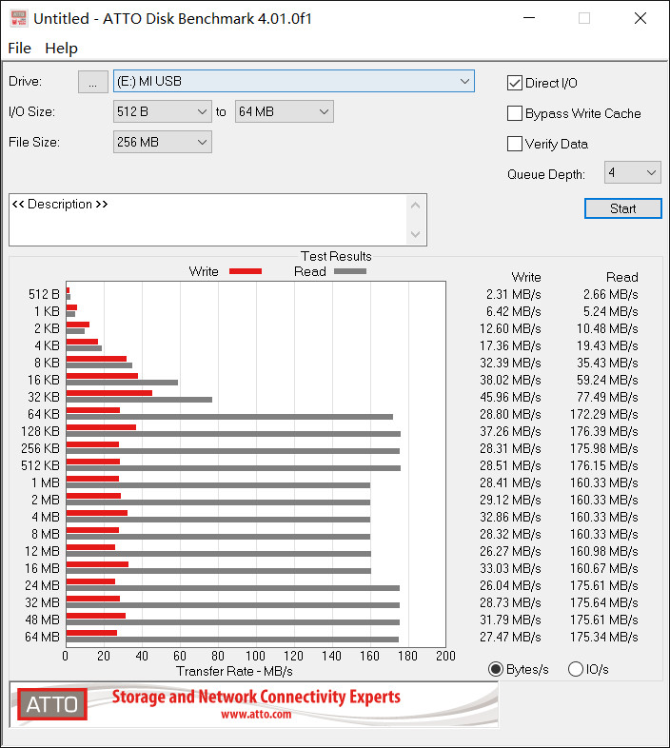
Task: Click the 175.34 MB/s read value
Action: [x=603, y=637]
